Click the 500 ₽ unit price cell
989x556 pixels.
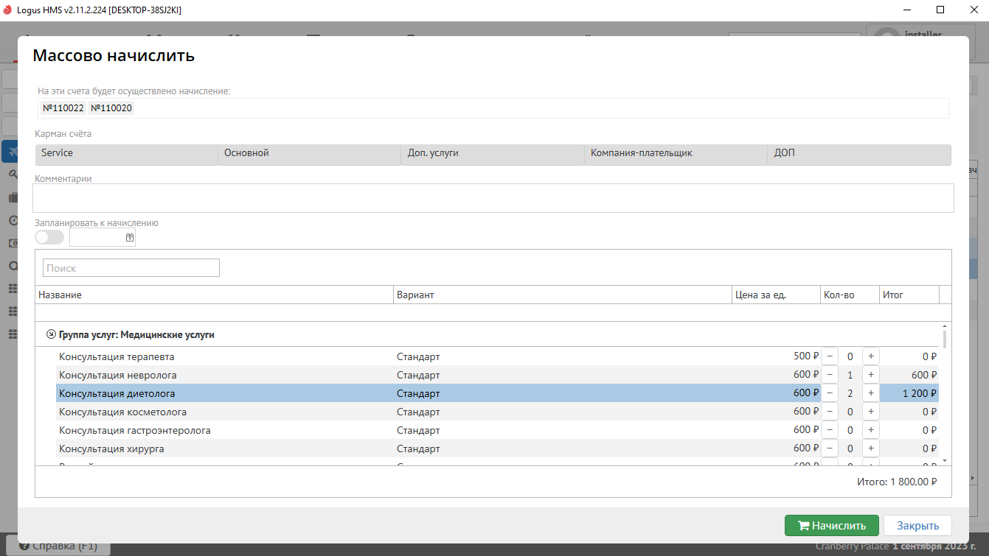(806, 356)
